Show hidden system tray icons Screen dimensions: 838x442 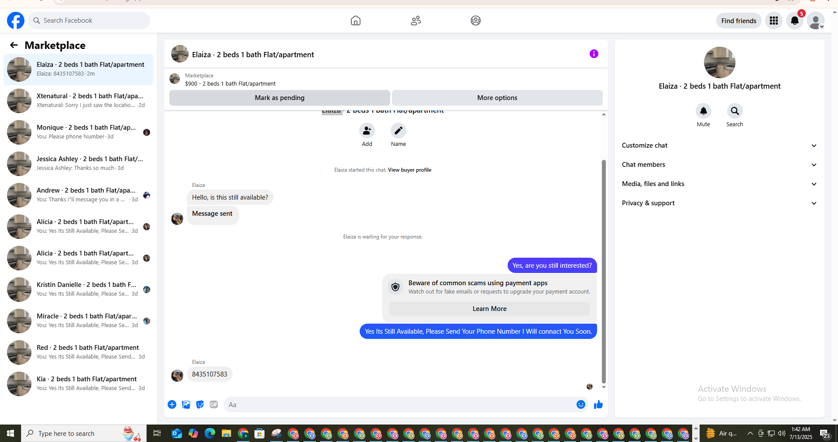[750, 433]
